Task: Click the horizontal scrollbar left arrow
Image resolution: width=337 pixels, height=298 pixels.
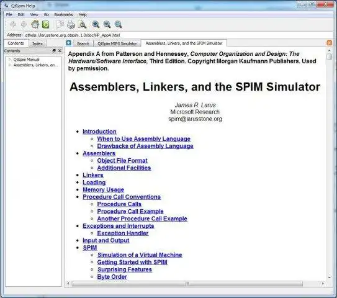Action: [x=68, y=284]
